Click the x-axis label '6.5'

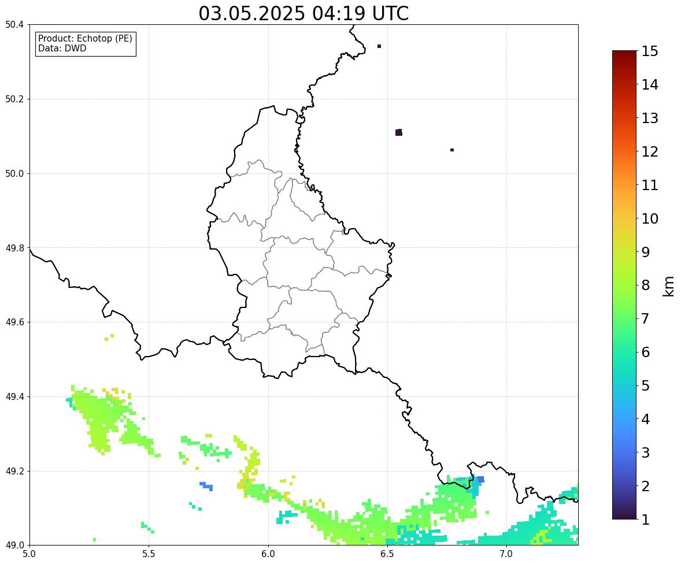[387, 554]
